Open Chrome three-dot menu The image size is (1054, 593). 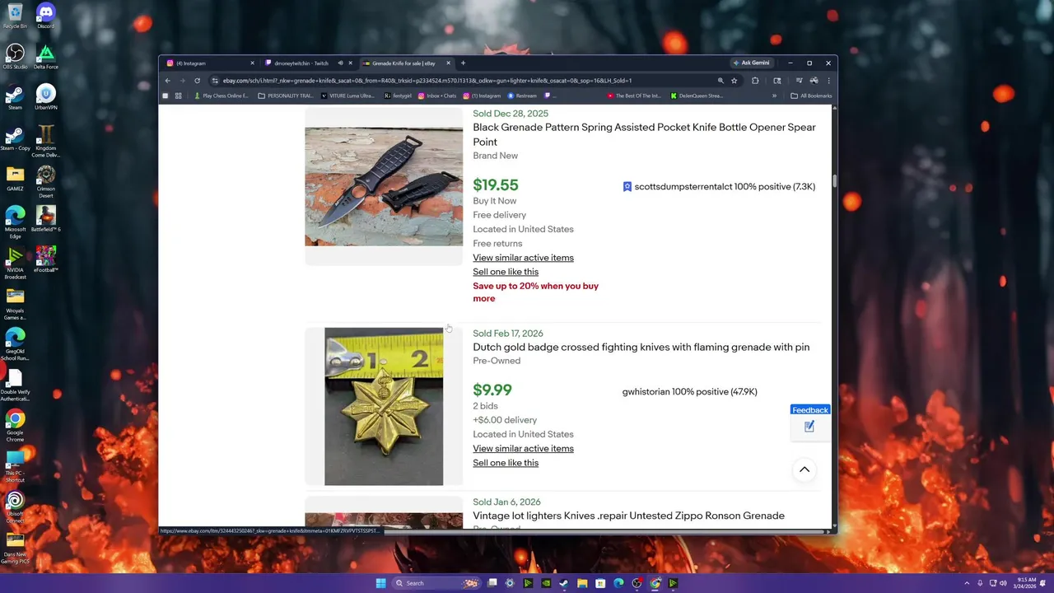click(828, 81)
